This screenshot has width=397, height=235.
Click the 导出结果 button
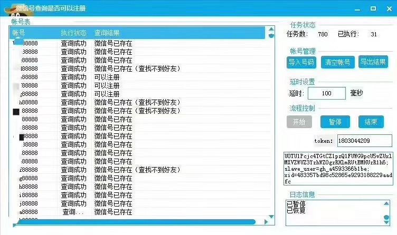tap(373, 62)
